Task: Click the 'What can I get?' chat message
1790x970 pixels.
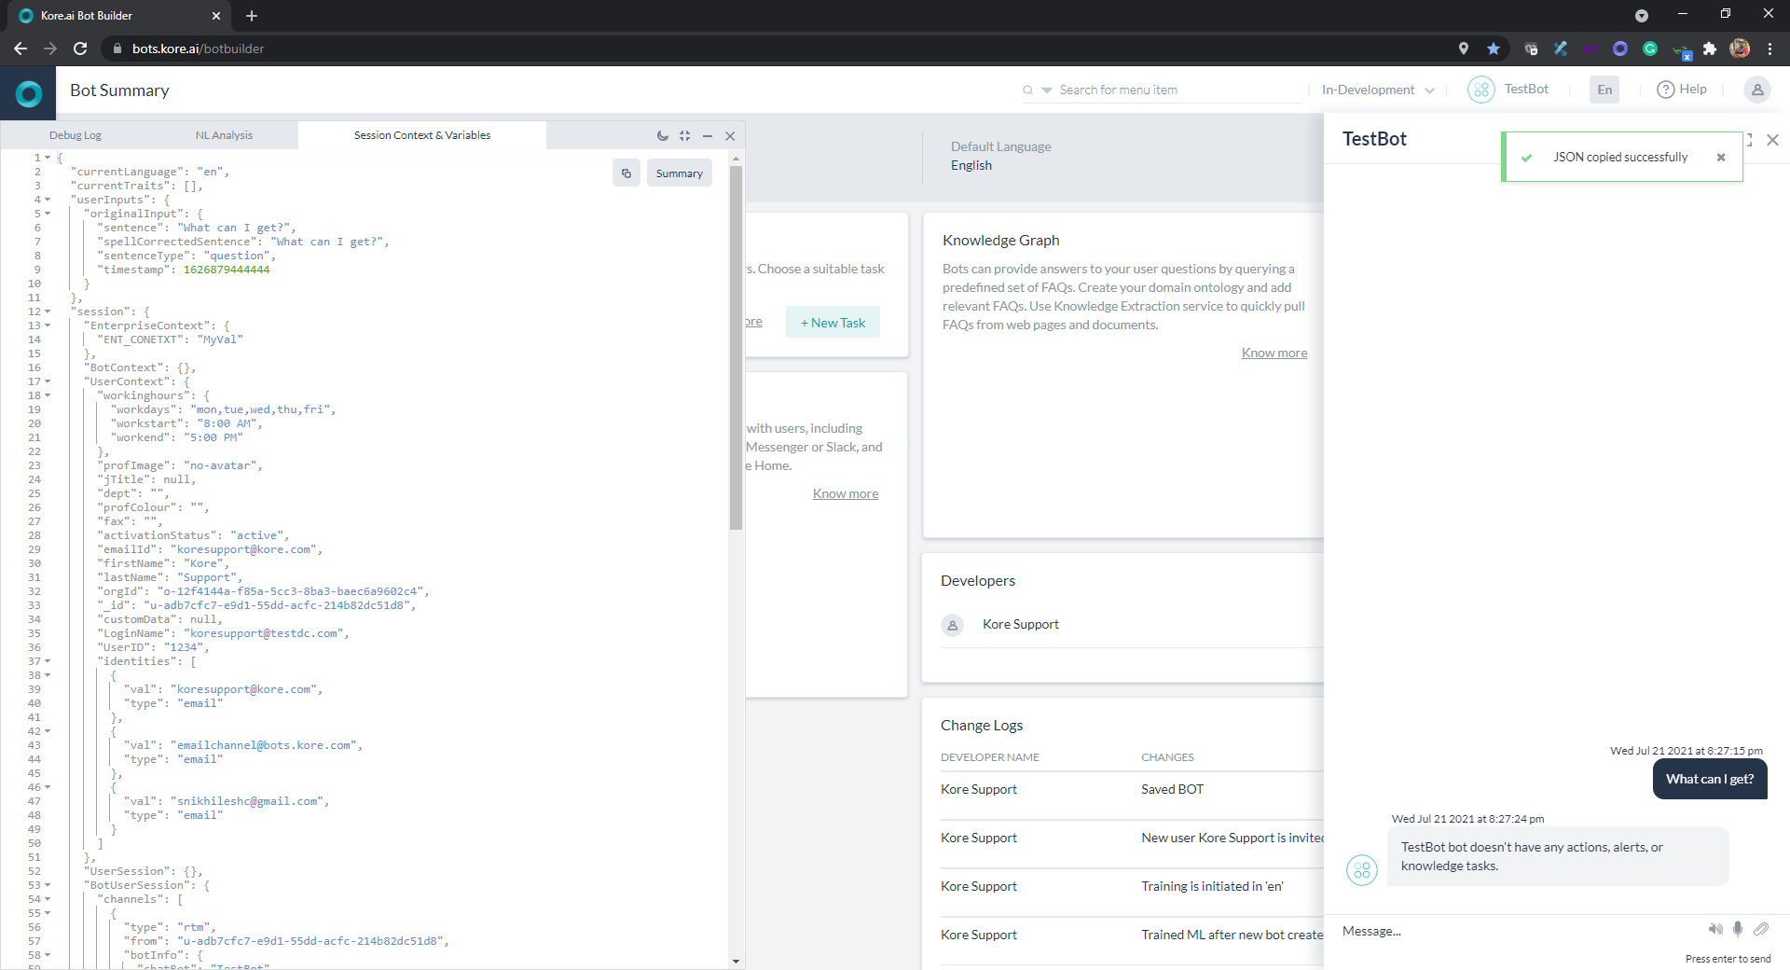Action: pyautogui.click(x=1710, y=779)
